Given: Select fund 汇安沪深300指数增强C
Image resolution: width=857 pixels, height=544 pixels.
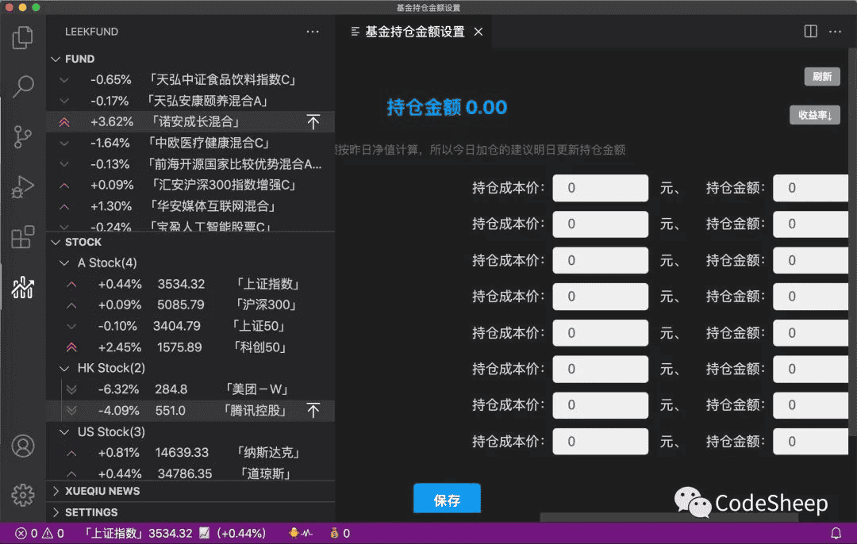Looking at the screenshot, I should click(190, 185).
